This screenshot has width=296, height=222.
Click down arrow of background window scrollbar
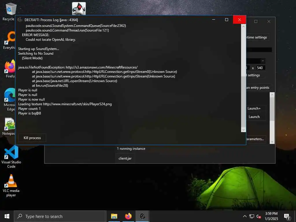click(272, 142)
